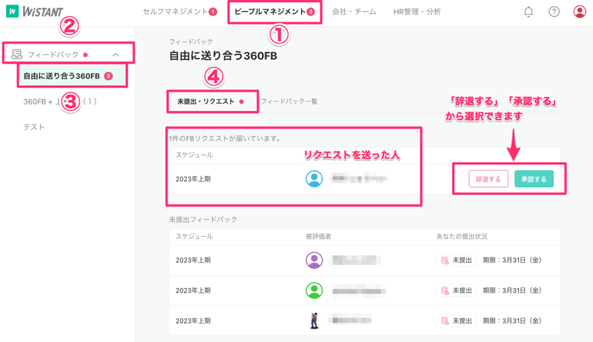Click the feedback sidebar section icon
The width and height of the screenshot is (593, 342).
(x=16, y=54)
